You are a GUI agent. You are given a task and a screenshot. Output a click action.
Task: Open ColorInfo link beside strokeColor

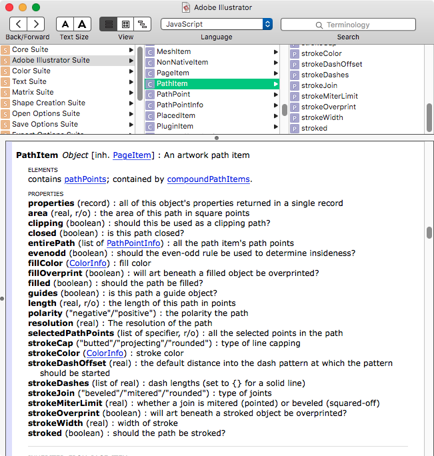105,353
